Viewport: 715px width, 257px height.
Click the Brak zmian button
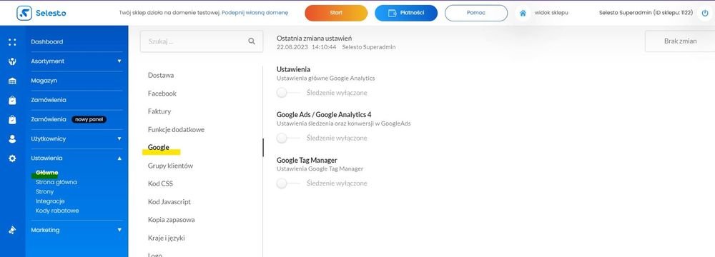pos(680,41)
